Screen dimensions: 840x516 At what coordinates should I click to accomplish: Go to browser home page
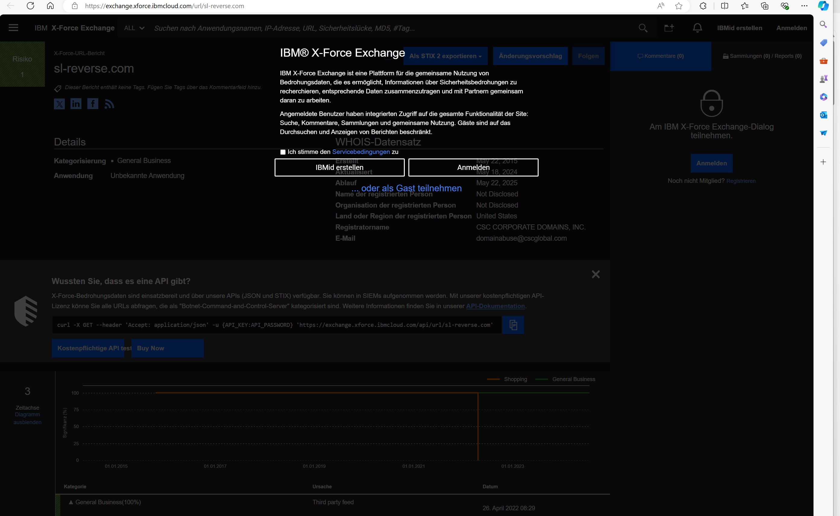(x=50, y=6)
